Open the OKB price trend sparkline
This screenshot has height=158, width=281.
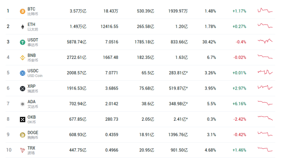265,118
